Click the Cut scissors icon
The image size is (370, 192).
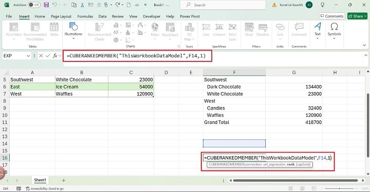point(82,5)
